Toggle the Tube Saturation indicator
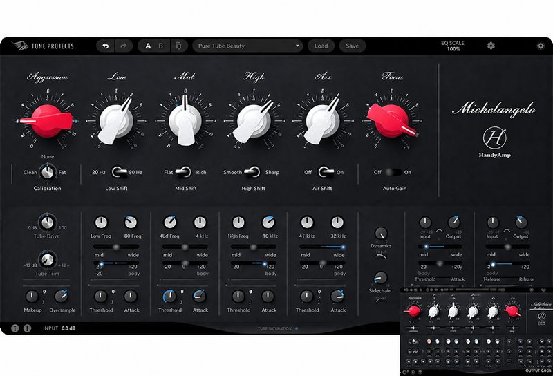Image resolution: width=553 pixels, height=376 pixels. (x=297, y=329)
